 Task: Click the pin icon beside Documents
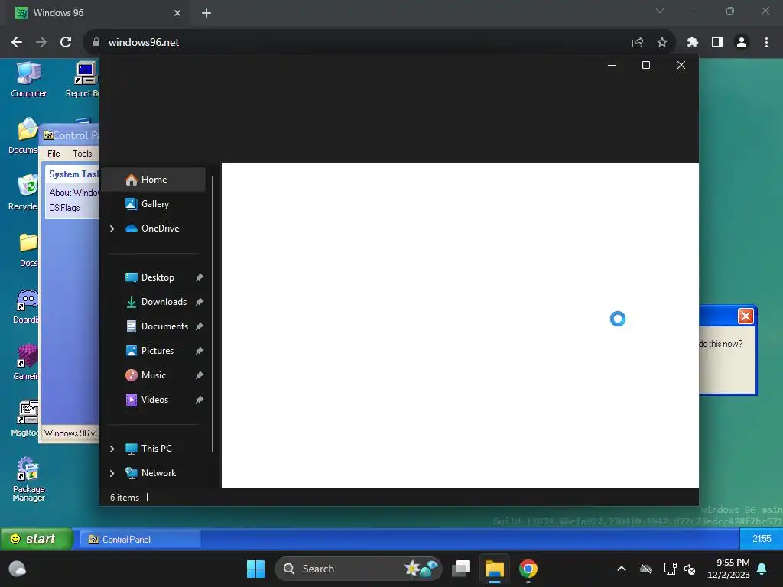200,326
